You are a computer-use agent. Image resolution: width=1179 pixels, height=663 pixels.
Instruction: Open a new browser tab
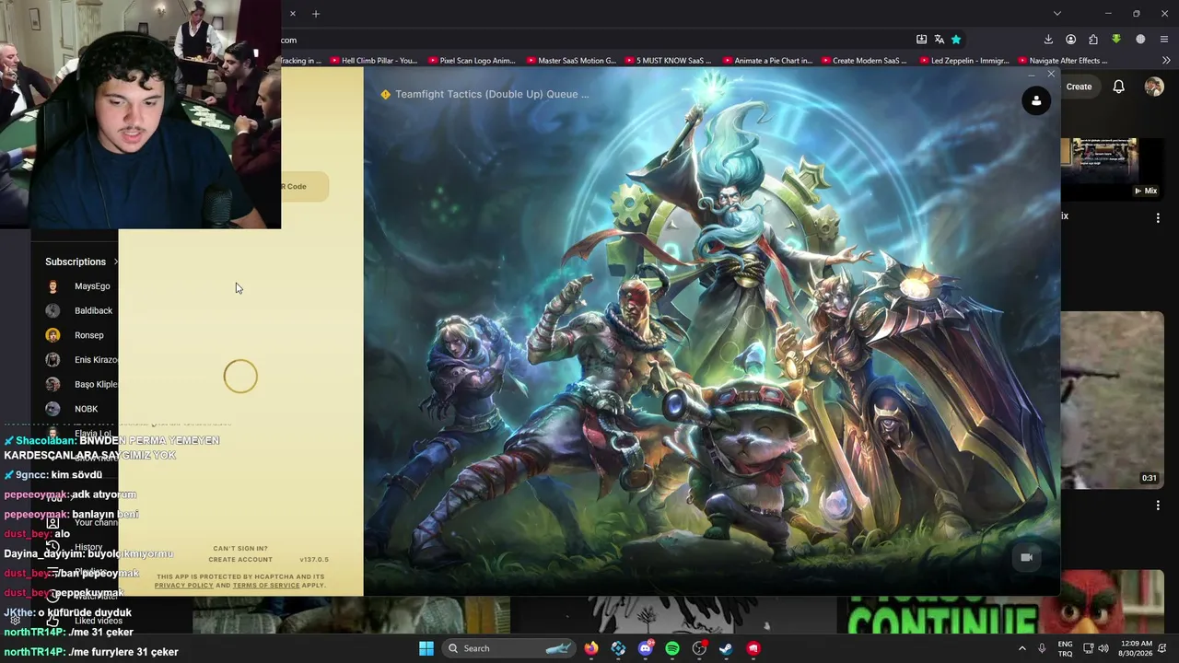point(316,14)
